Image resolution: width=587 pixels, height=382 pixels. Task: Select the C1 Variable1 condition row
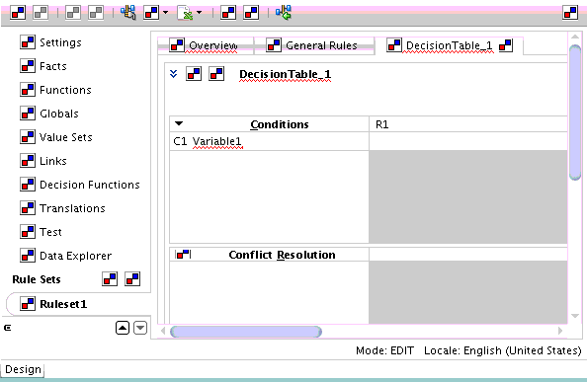point(270,141)
